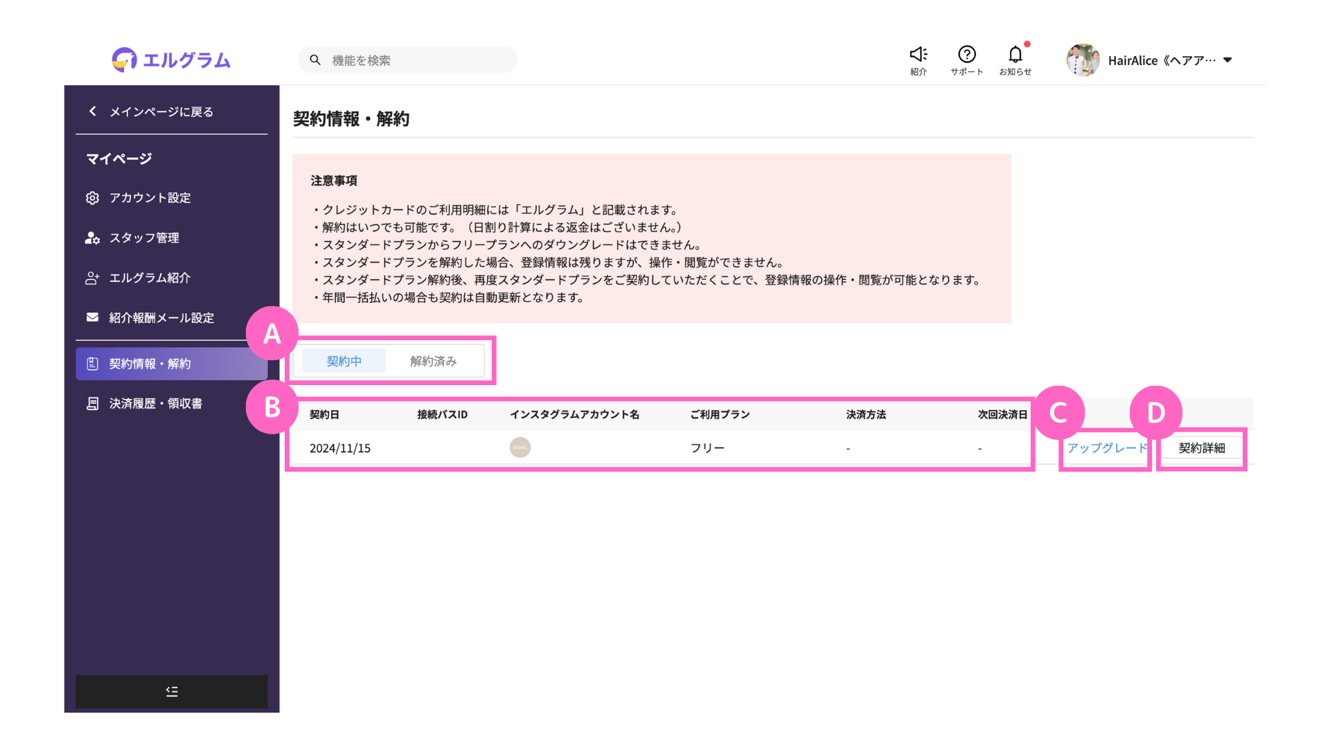The height and width of the screenshot is (748, 1330).
Task: Click the フリー plan cell
Action: (x=707, y=448)
